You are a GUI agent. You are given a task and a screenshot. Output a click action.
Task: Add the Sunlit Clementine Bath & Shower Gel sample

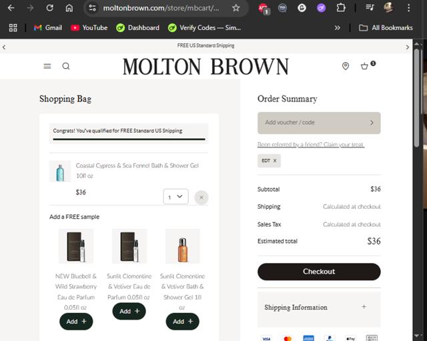(182, 322)
